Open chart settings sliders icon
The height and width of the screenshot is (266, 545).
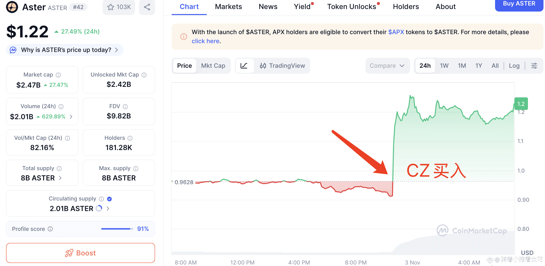[534, 66]
